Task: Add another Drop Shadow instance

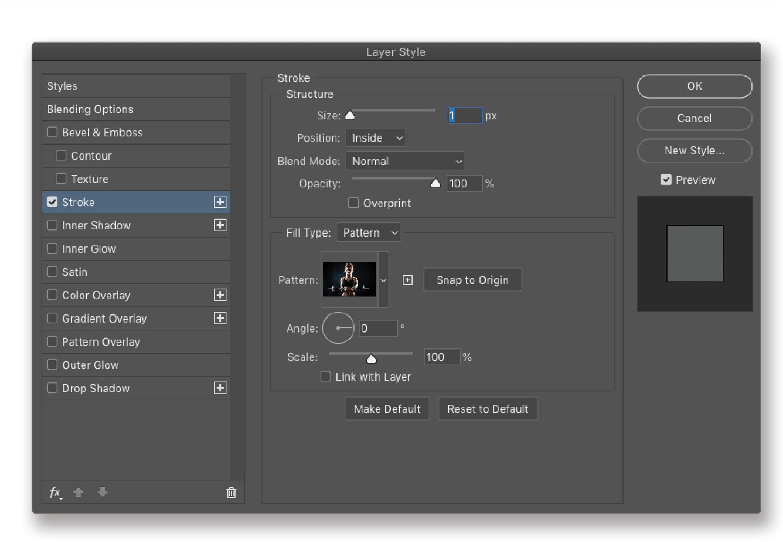Action: [x=220, y=388]
